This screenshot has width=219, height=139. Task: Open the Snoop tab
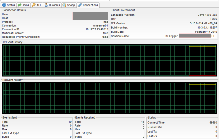click(x=69, y=5)
